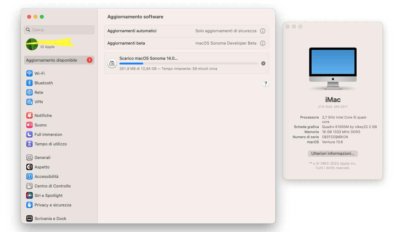Click Ulteriori informazioni button

click(x=333, y=153)
